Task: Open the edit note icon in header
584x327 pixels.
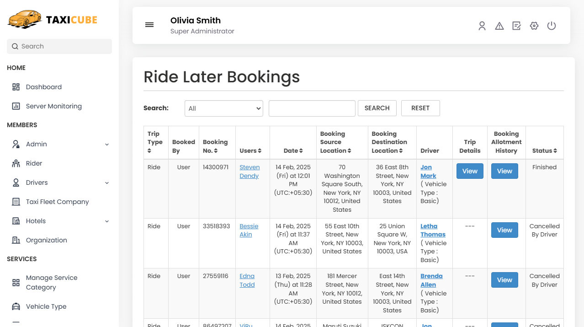Action: click(x=516, y=26)
